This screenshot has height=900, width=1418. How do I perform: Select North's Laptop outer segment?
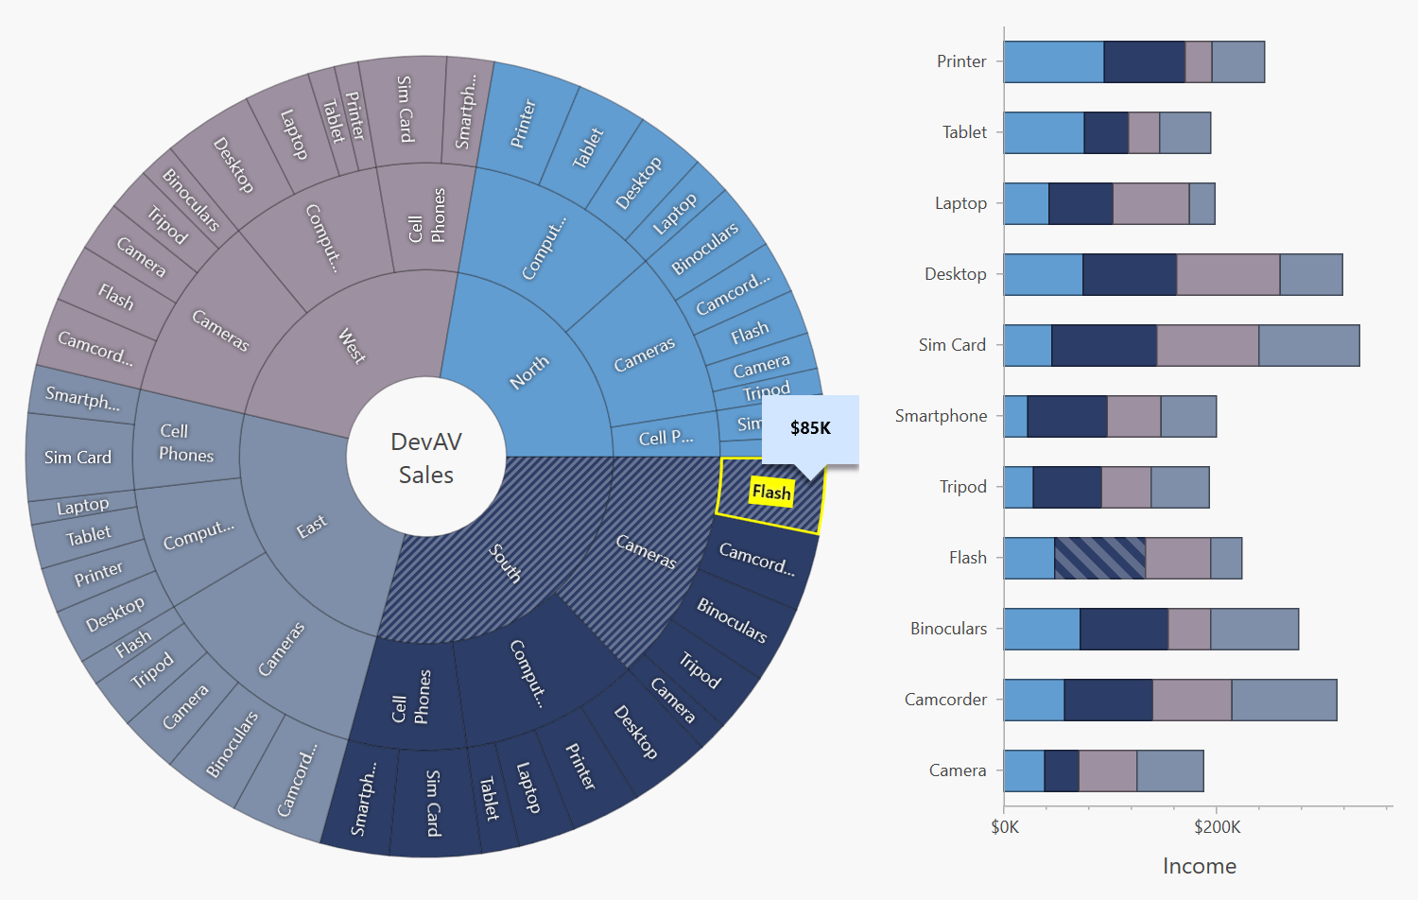coord(675,213)
